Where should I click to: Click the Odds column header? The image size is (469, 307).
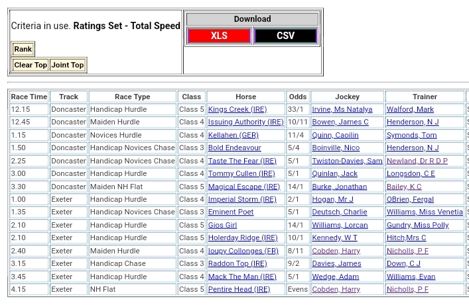(298, 97)
